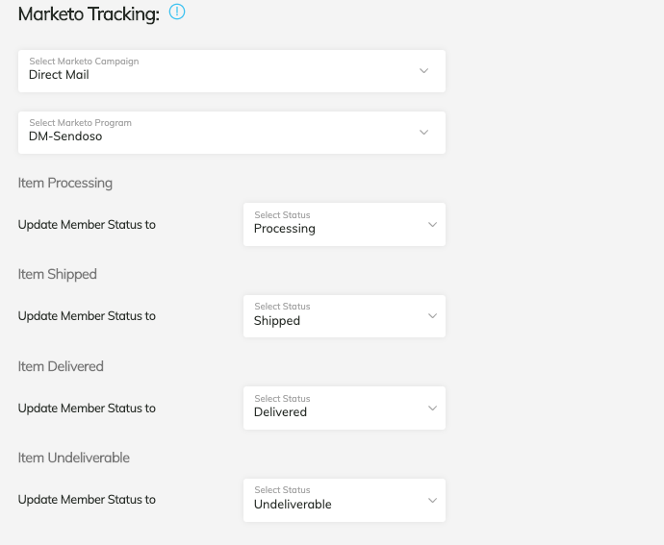Click the chevron arrow beside the Shipped status
Viewport: 664px width, 545px height.
click(431, 316)
